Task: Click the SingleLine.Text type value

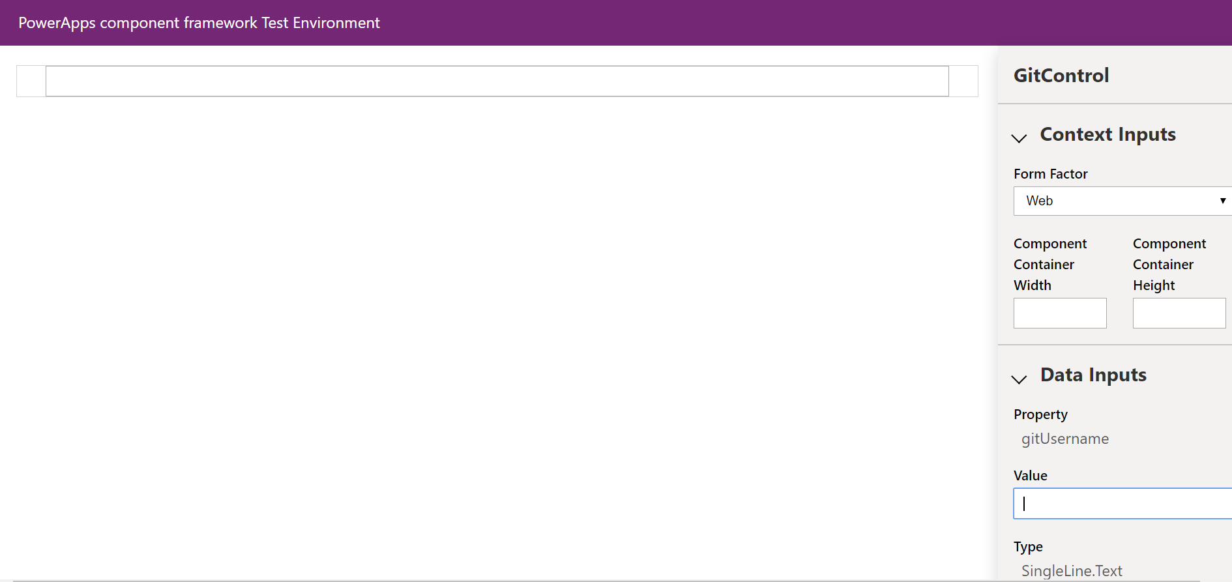Action: (x=1072, y=571)
